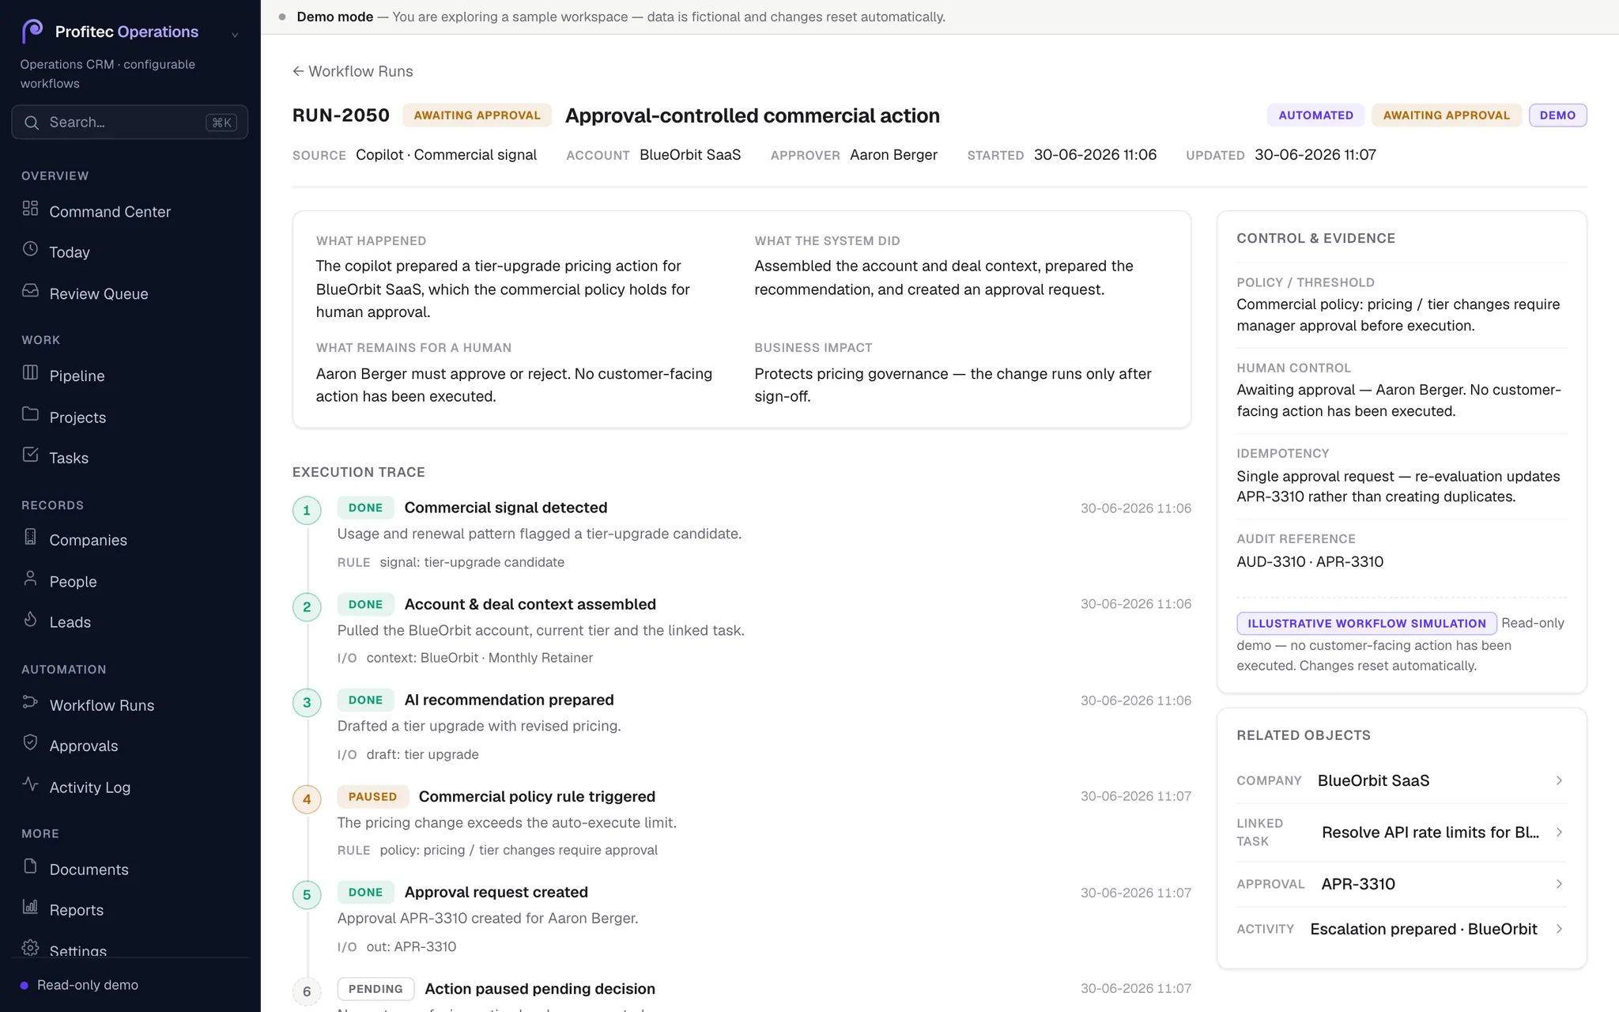Click the Settings gear icon
Viewport: 1619px width, 1012px height.
[30, 948]
